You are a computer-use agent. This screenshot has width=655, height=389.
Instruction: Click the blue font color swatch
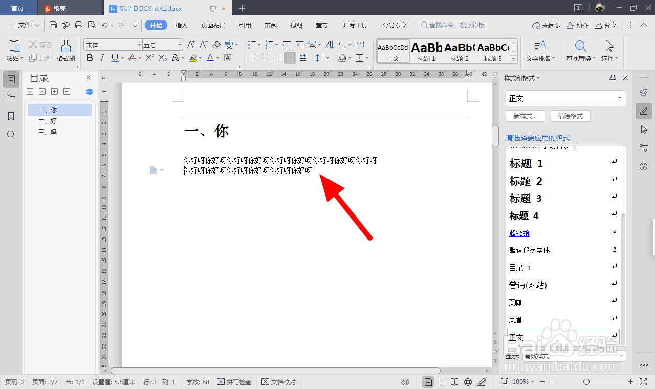coord(210,58)
